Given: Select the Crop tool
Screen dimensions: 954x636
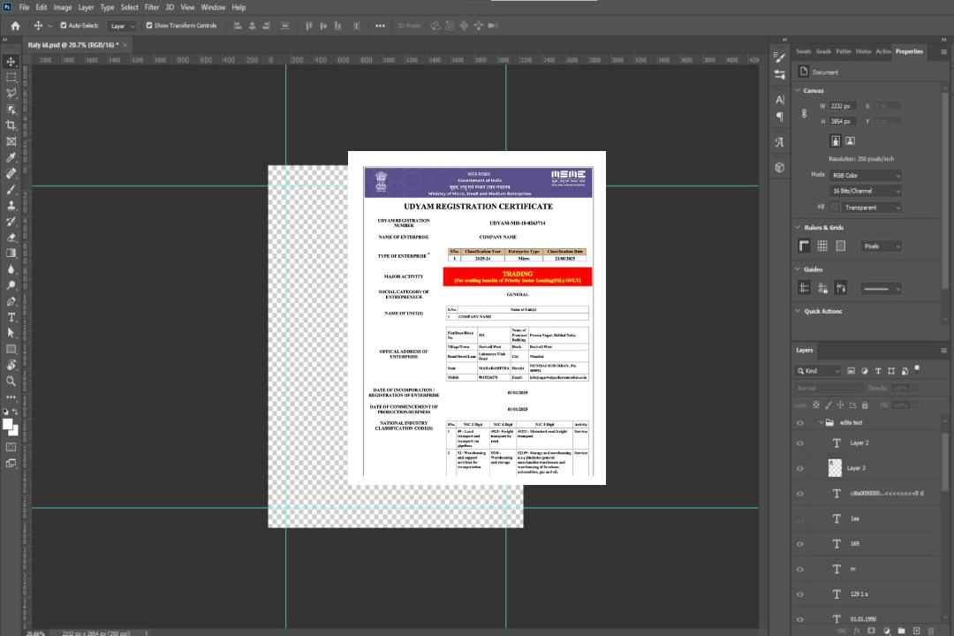Looking at the screenshot, I should (11, 125).
